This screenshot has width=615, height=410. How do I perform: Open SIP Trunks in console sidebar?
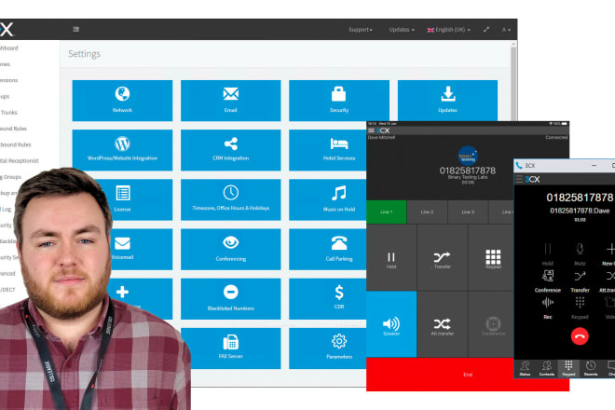[8, 112]
